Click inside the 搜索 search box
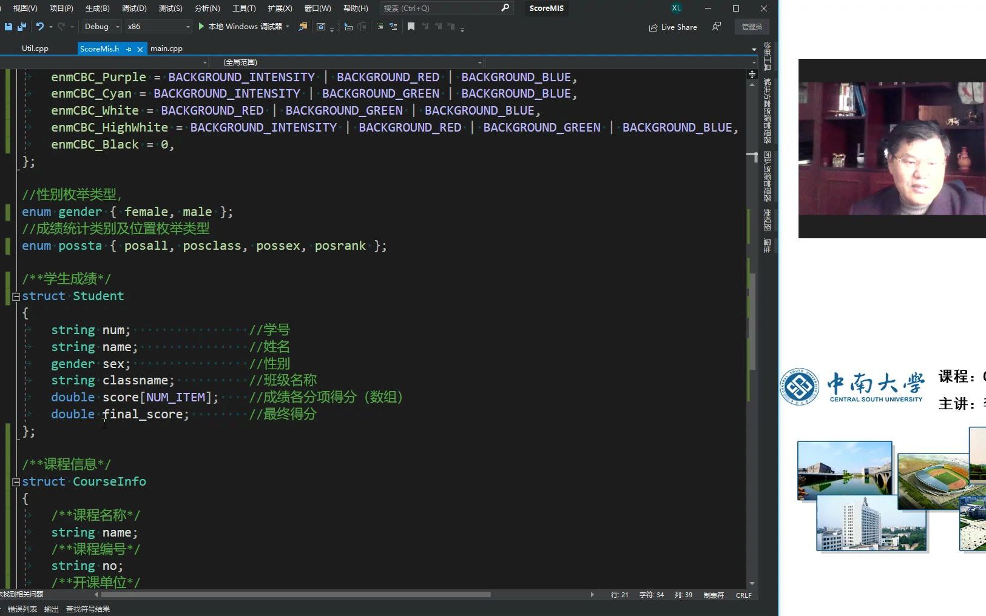The width and height of the screenshot is (986, 616). point(443,8)
